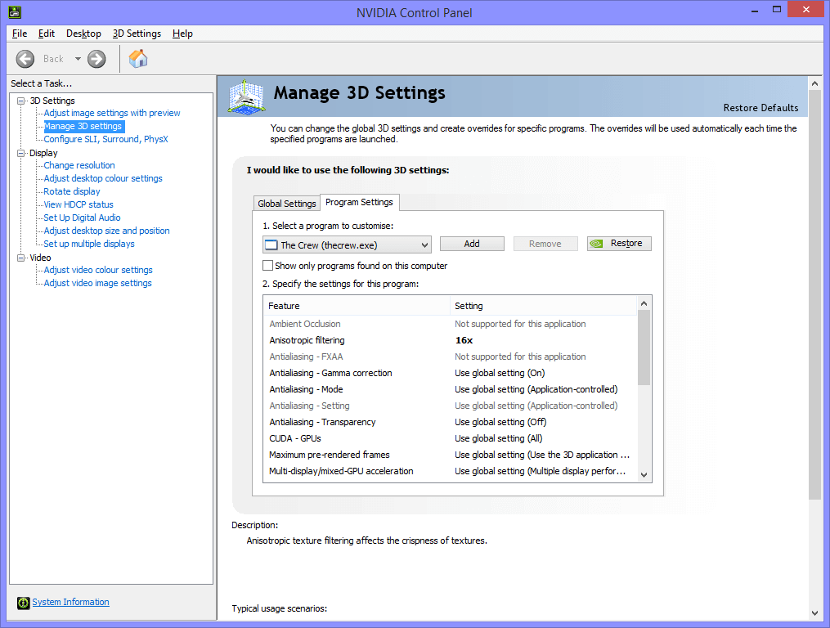Switch to the Global Settings tab

(286, 204)
